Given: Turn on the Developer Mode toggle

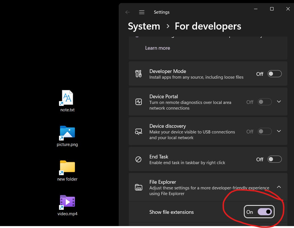Looking at the screenshot, I should click(274, 74).
